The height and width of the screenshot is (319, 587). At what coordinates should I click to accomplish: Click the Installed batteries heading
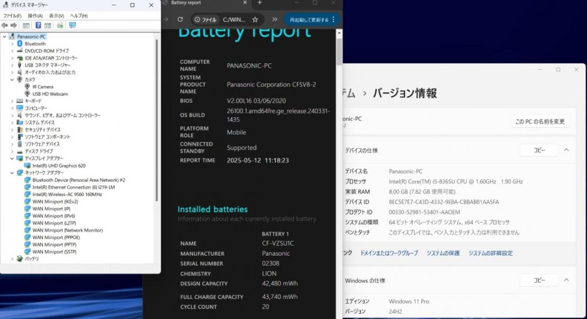(212, 209)
